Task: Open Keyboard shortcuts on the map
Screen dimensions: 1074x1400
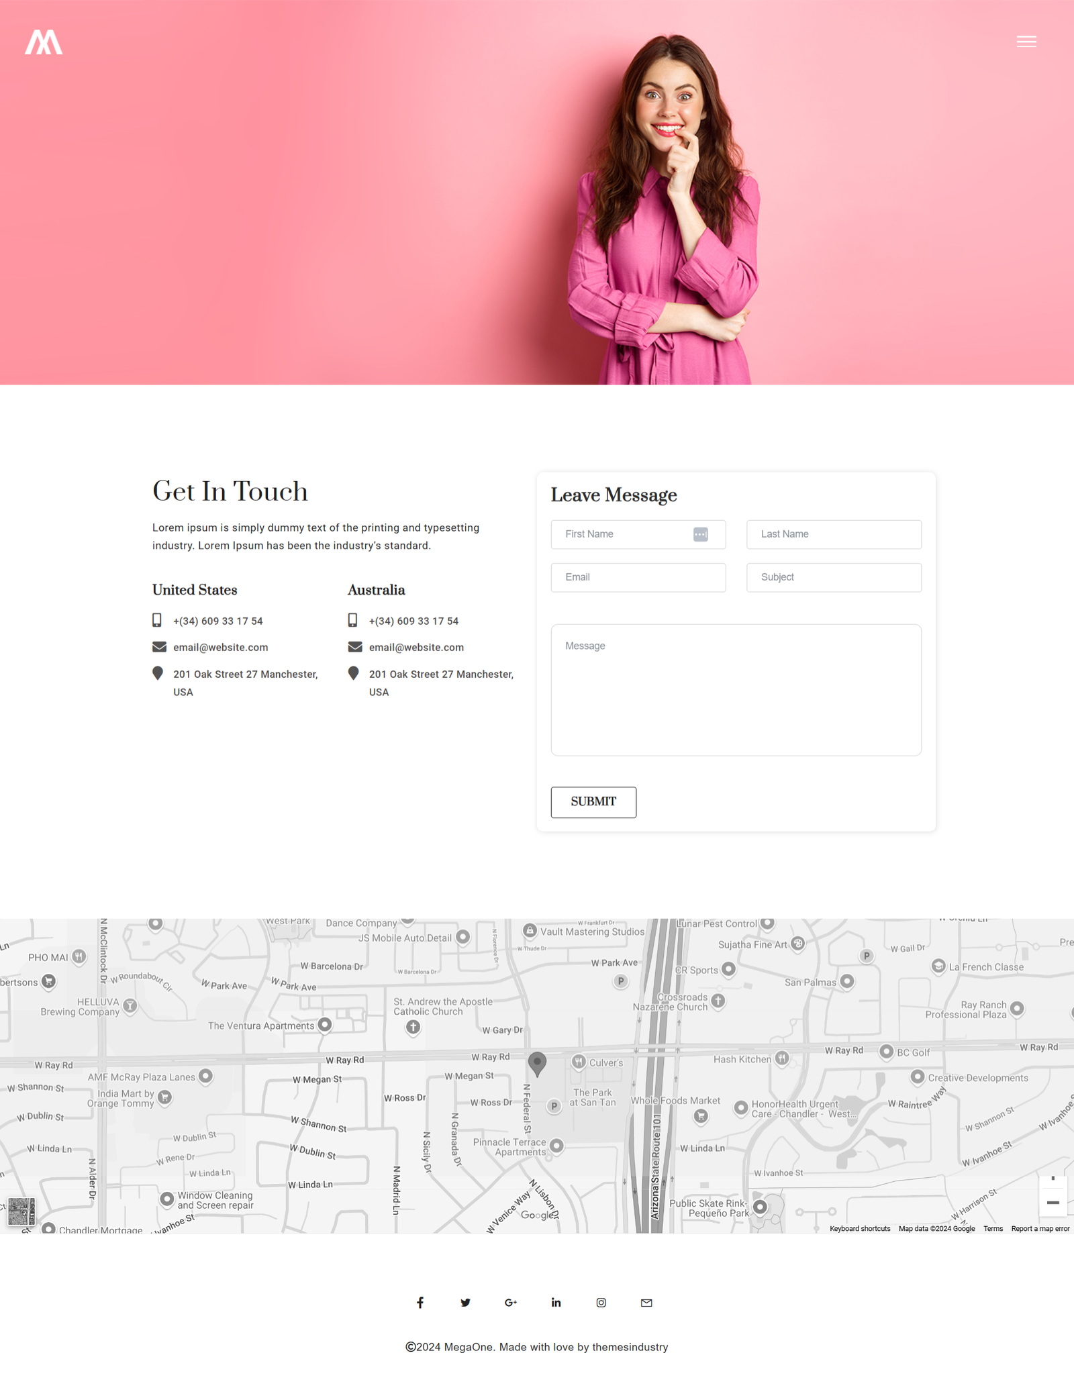Action: pyautogui.click(x=860, y=1228)
